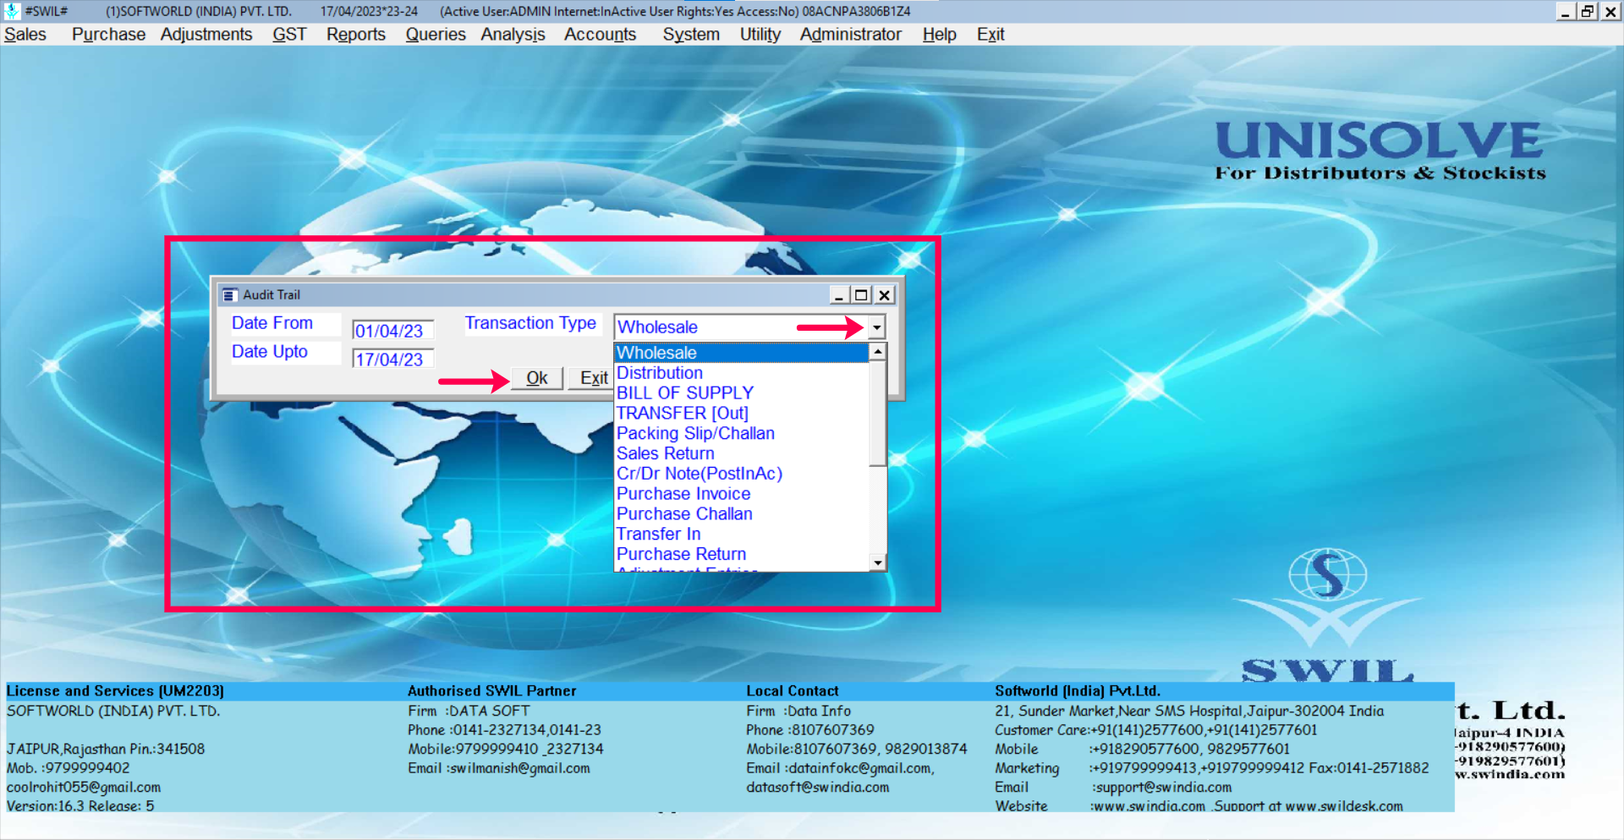Click the Exit menu item
Image resolution: width=1624 pixels, height=840 pixels.
click(990, 35)
